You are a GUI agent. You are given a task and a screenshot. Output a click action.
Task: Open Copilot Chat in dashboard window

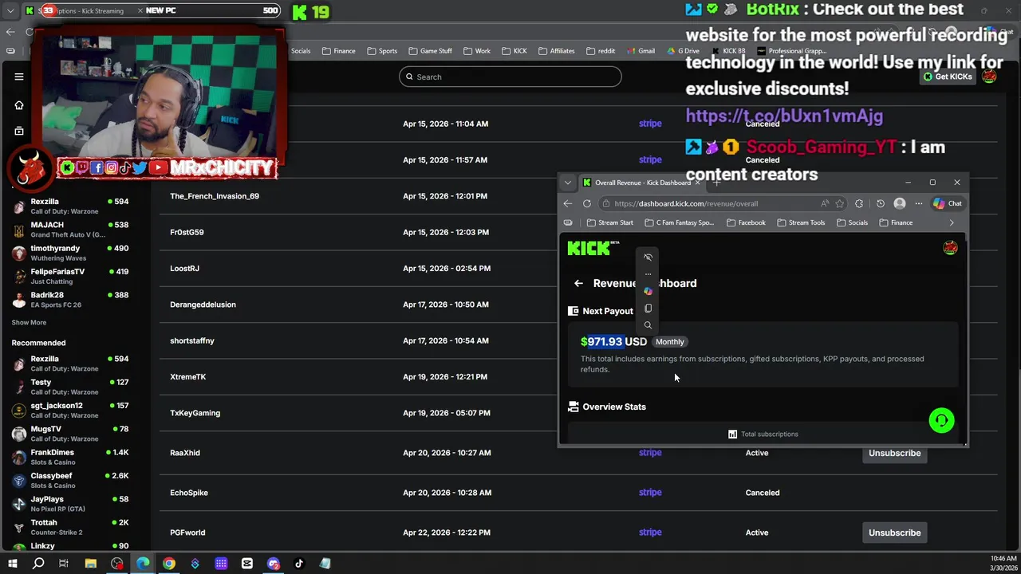pyautogui.click(x=948, y=203)
